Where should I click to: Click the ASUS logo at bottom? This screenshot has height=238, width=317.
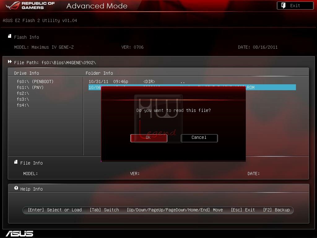point(20,234)
